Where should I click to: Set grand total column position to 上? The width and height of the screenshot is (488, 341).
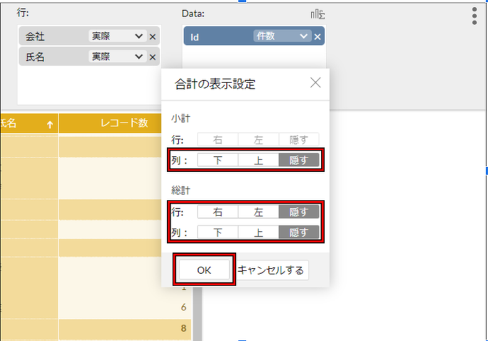[258, 232]
